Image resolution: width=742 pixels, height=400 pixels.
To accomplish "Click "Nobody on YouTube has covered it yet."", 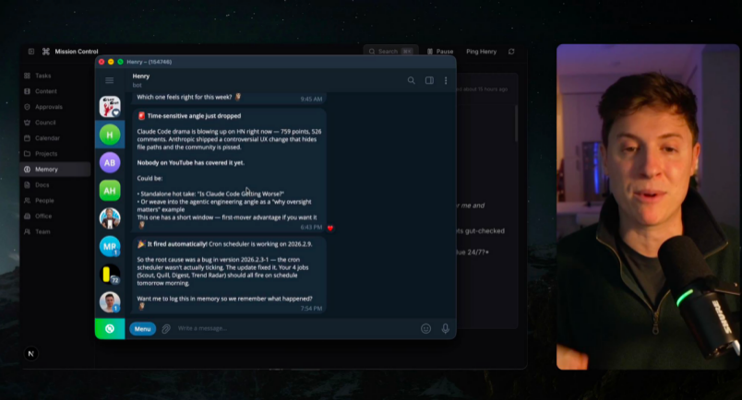I will (x=191, y=162).
